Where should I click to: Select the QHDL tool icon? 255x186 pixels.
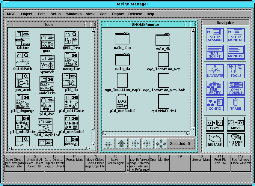coord(47,41)
